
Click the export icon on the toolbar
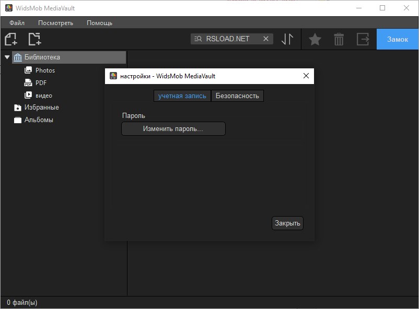363,39
